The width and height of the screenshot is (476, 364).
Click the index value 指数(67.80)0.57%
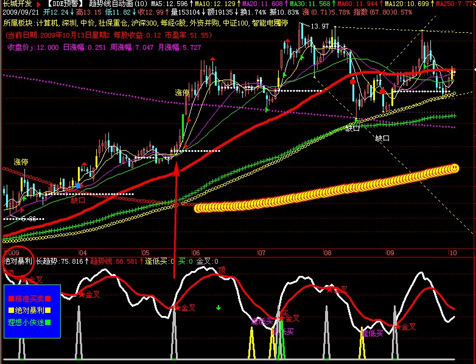click(383, 12)
